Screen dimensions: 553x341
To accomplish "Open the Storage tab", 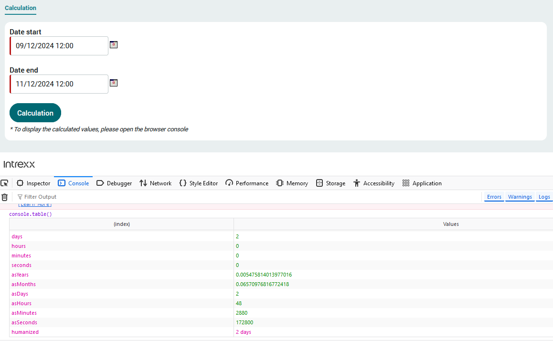I will (331, 183).
